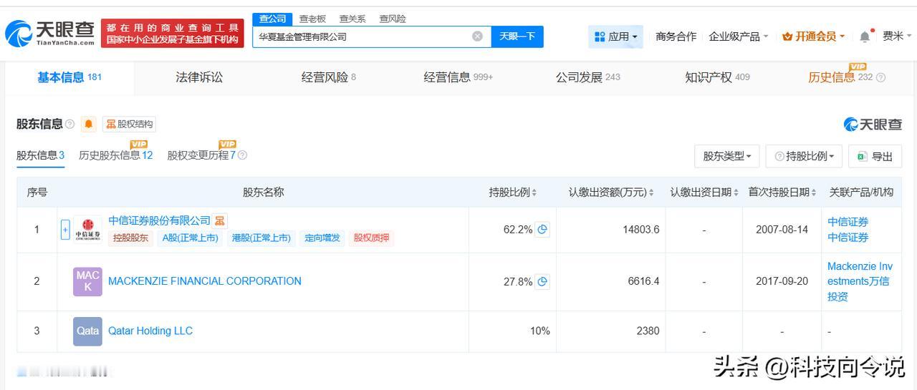This screenshot has width=917, height=390.
Task: Click the 定向增发 tag
Action: click(x=322, y=238)
